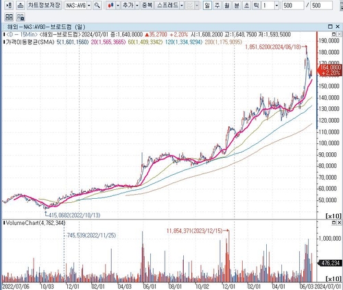Click the 2022/07/06 date axis label
This screenshot has height=290, width=343.
pyautogui.click(x=16, y=287)
